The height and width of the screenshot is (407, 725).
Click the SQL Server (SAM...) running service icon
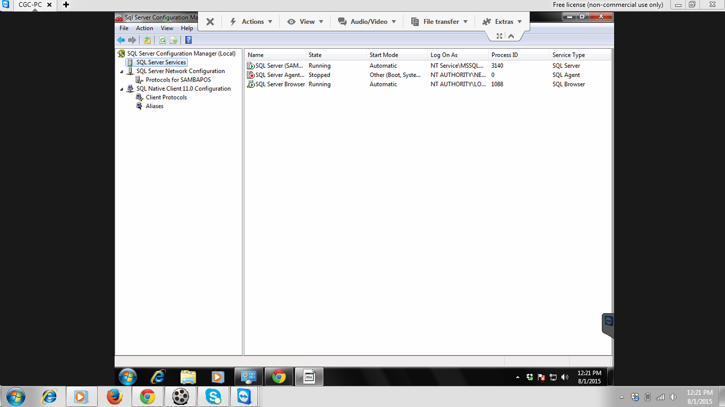point(251,66)
